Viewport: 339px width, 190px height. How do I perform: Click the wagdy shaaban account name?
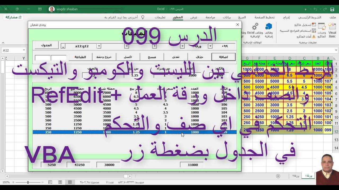tap(67, 9)
